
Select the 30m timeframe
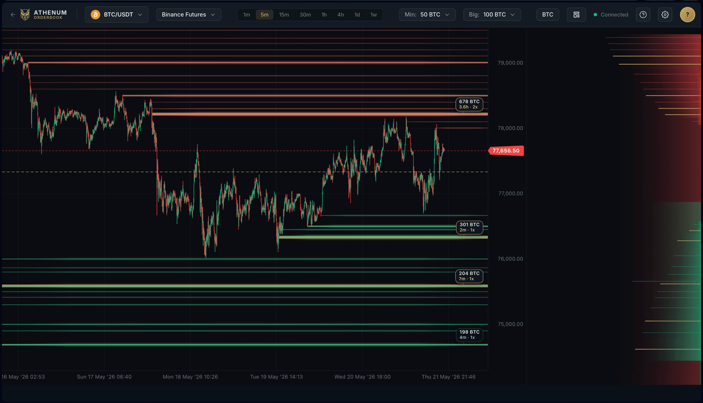[x=305, y=15]
